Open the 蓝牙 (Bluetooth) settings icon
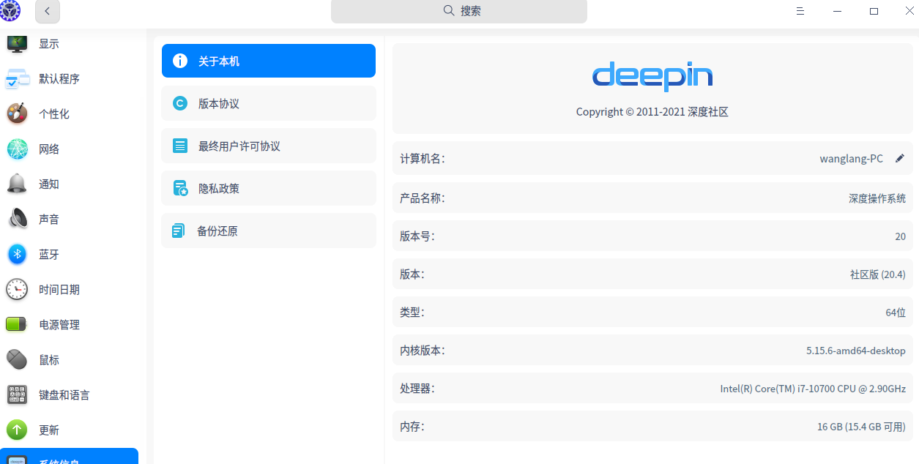Viewport: 919px width, 464px height. (16, 254)
